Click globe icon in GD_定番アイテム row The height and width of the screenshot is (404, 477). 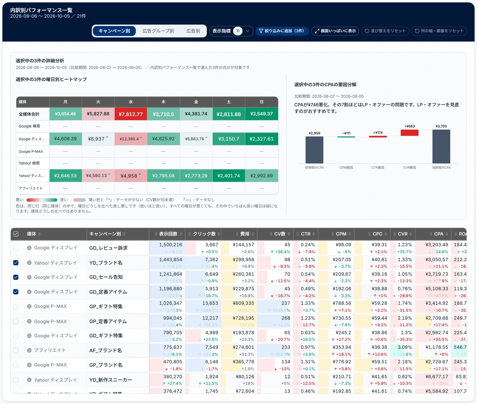(x=29, y=292)
